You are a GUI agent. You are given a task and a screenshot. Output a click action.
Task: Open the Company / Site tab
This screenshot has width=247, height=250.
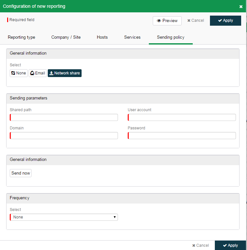point(66,37)
